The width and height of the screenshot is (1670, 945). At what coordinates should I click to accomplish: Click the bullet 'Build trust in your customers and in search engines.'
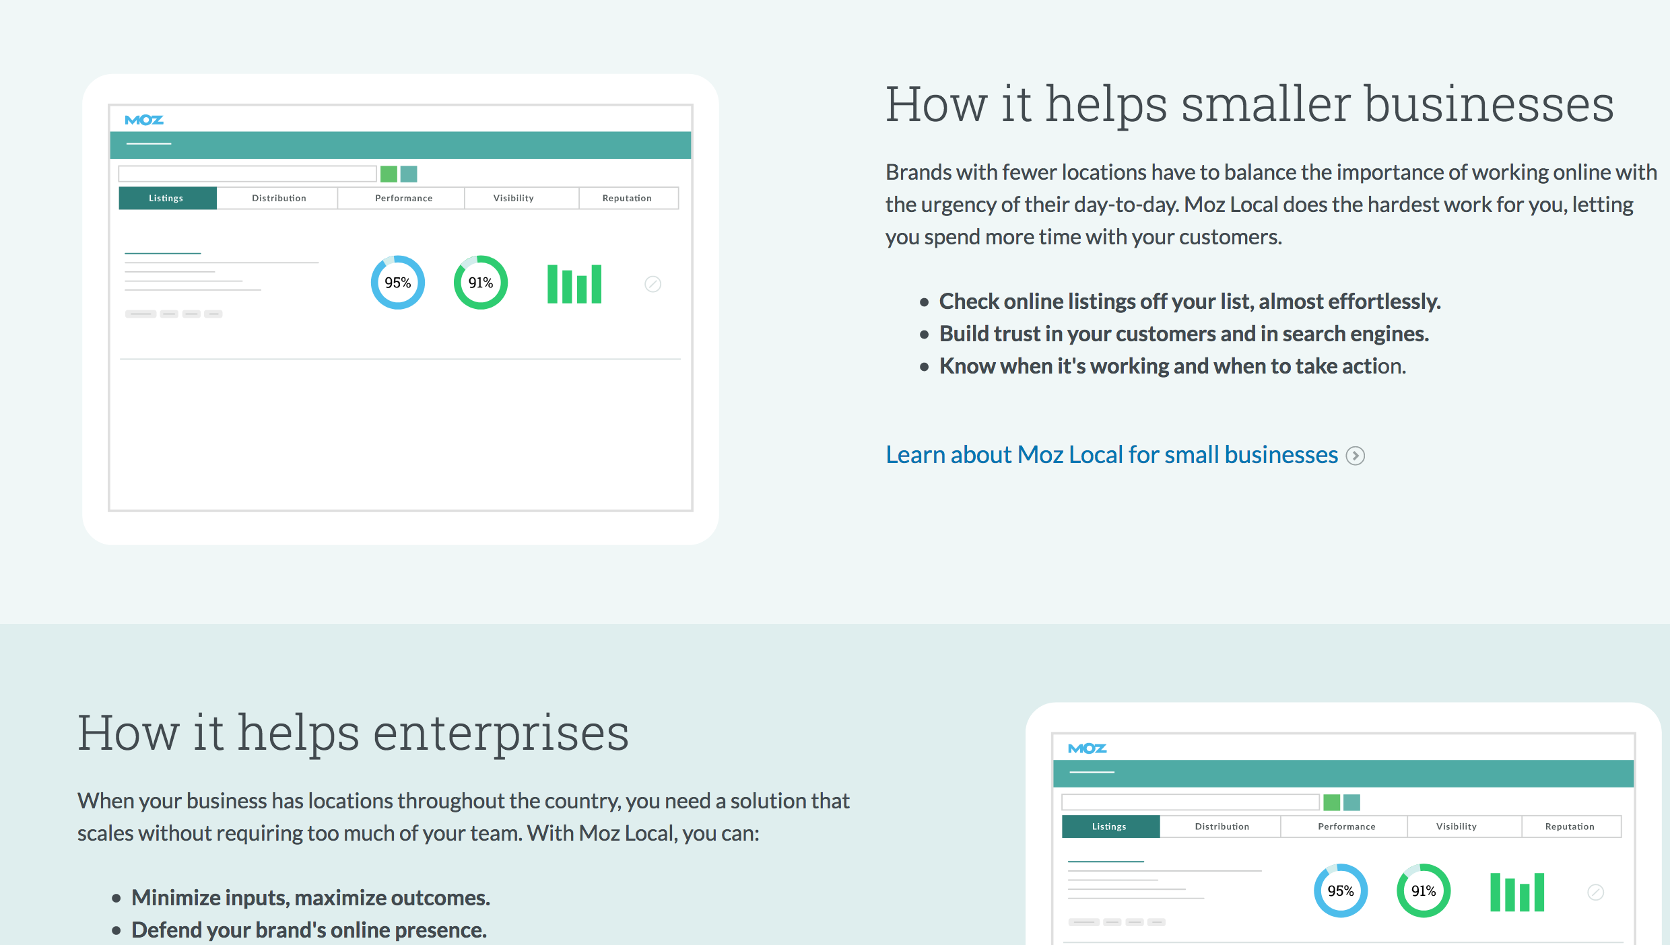(x=1184, y=334)
